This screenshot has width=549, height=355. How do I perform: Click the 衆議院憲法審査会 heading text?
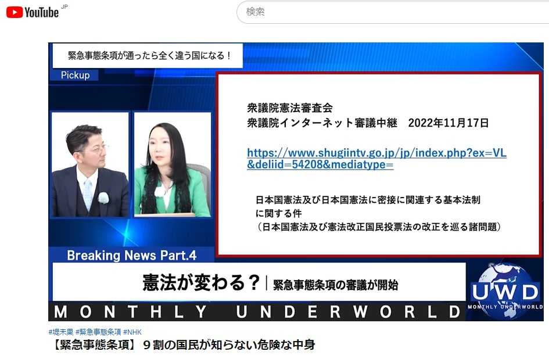click(x=290, y=108)
